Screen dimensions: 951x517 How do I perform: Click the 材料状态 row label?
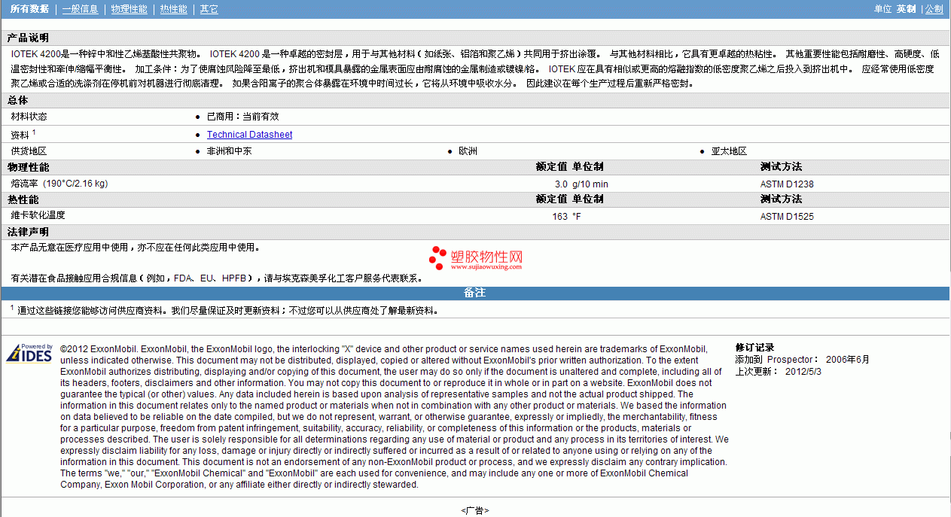point(29,117)
